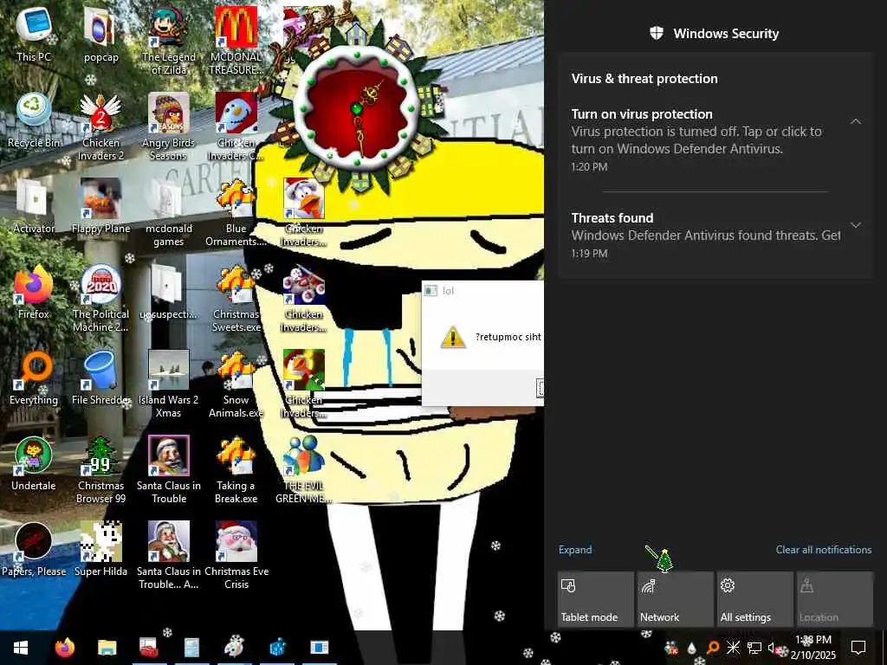Open the popcap desktop shortcut
Viewport: 887px width, 665px height.
(100, 34)
